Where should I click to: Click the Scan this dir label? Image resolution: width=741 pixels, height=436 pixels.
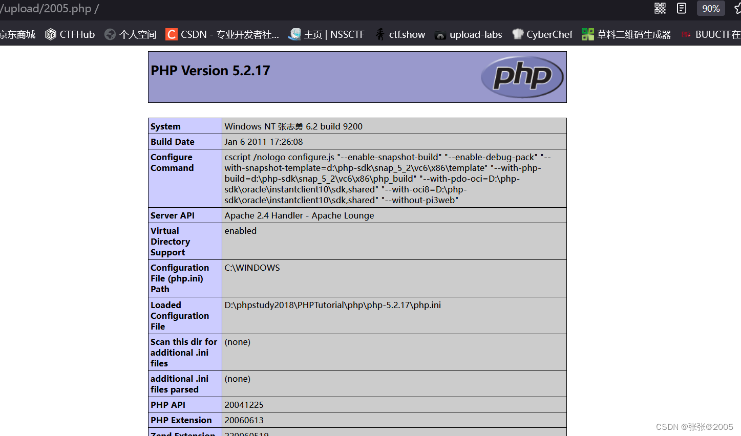[x=184, y=353]
